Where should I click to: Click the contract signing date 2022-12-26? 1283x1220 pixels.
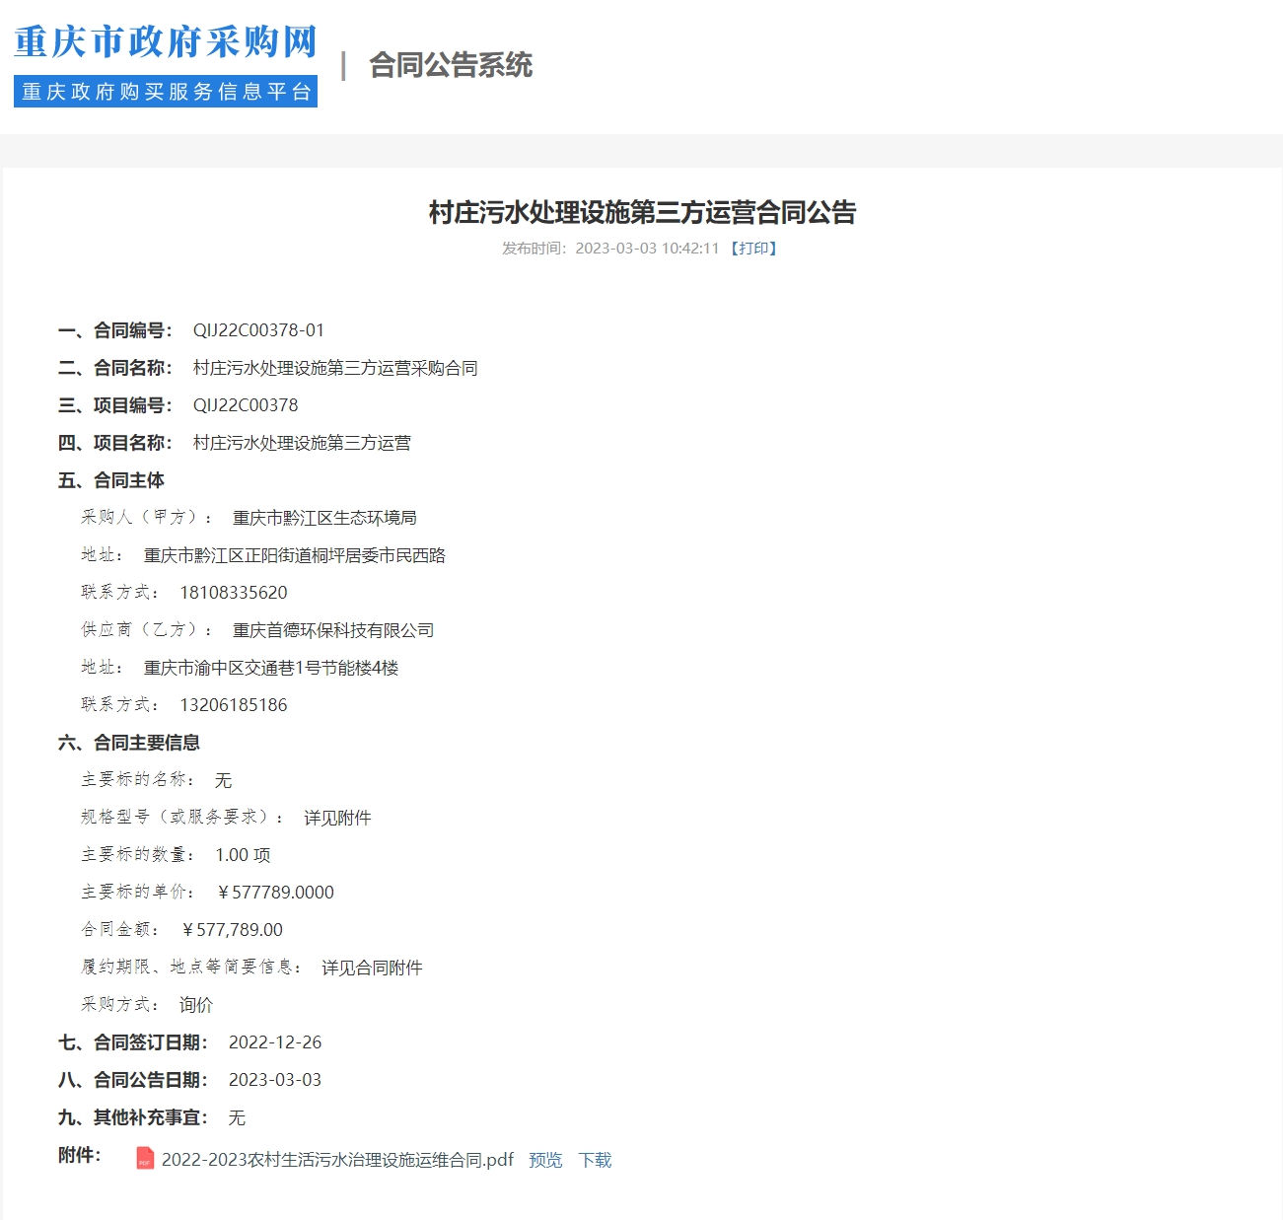pyautogui.click(x=275, y=1042)
